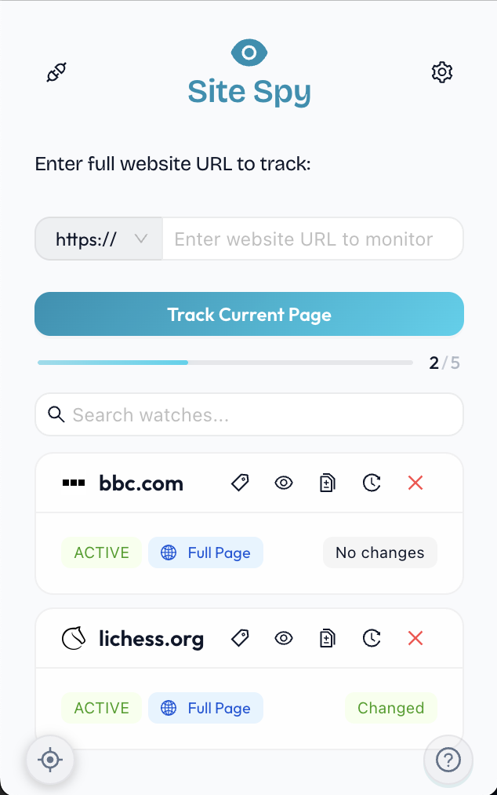Image resolution: width=497 pixels, height=795 pixels.
Task: Click the crosshair target button
Action: point(50,760)
